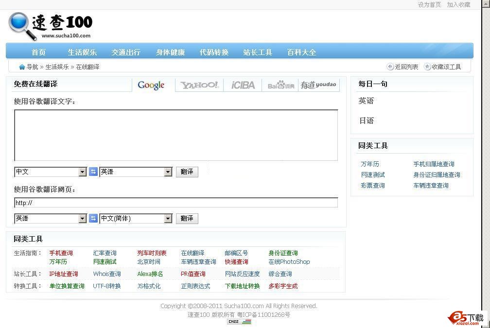490x328 pixels.
Task: Click the bookmark-this-tool star icon
Action: (427, 67)
